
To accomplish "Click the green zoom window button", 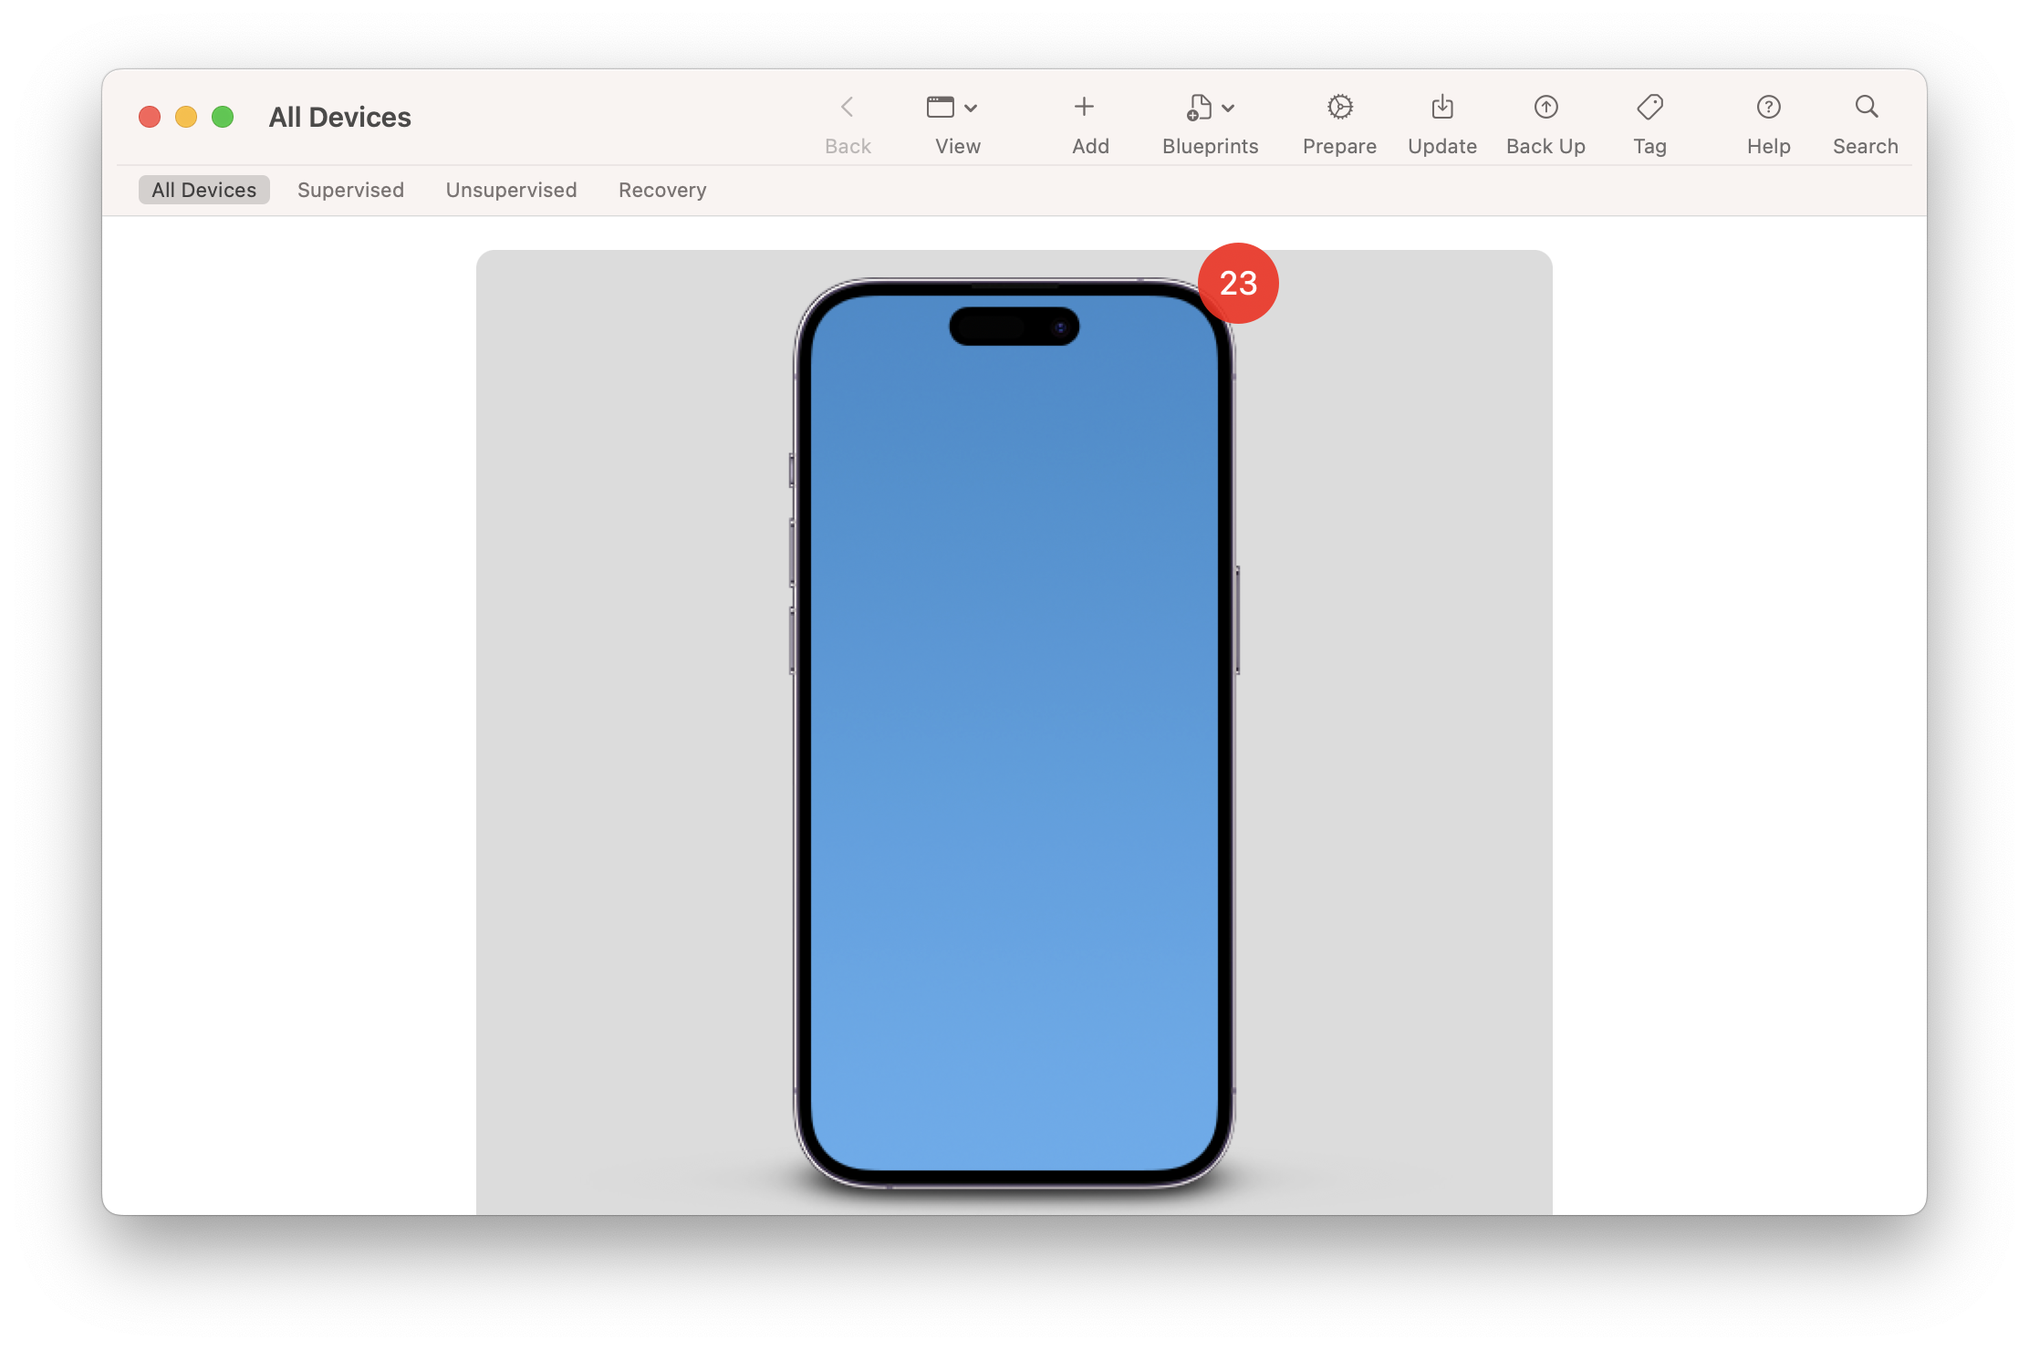I will point(223,117).
